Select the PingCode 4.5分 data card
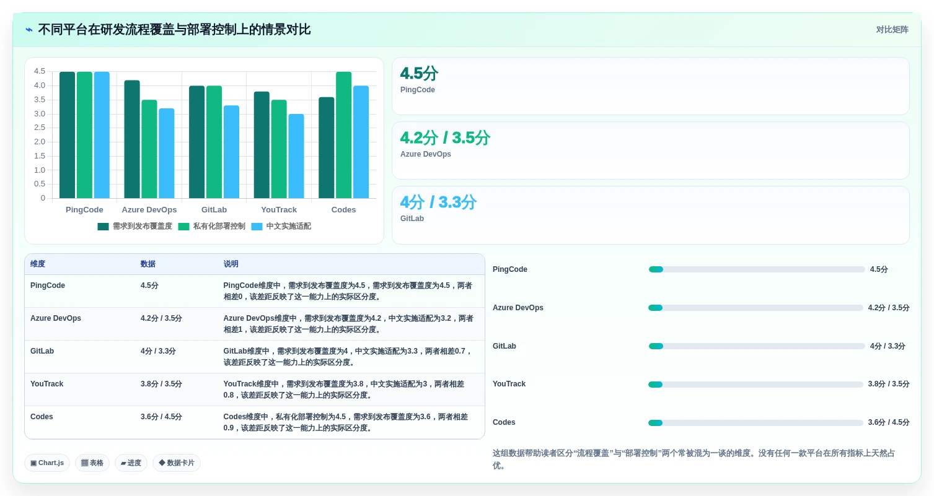The height and width of the screenshot is (496, 934). (650, 86)
